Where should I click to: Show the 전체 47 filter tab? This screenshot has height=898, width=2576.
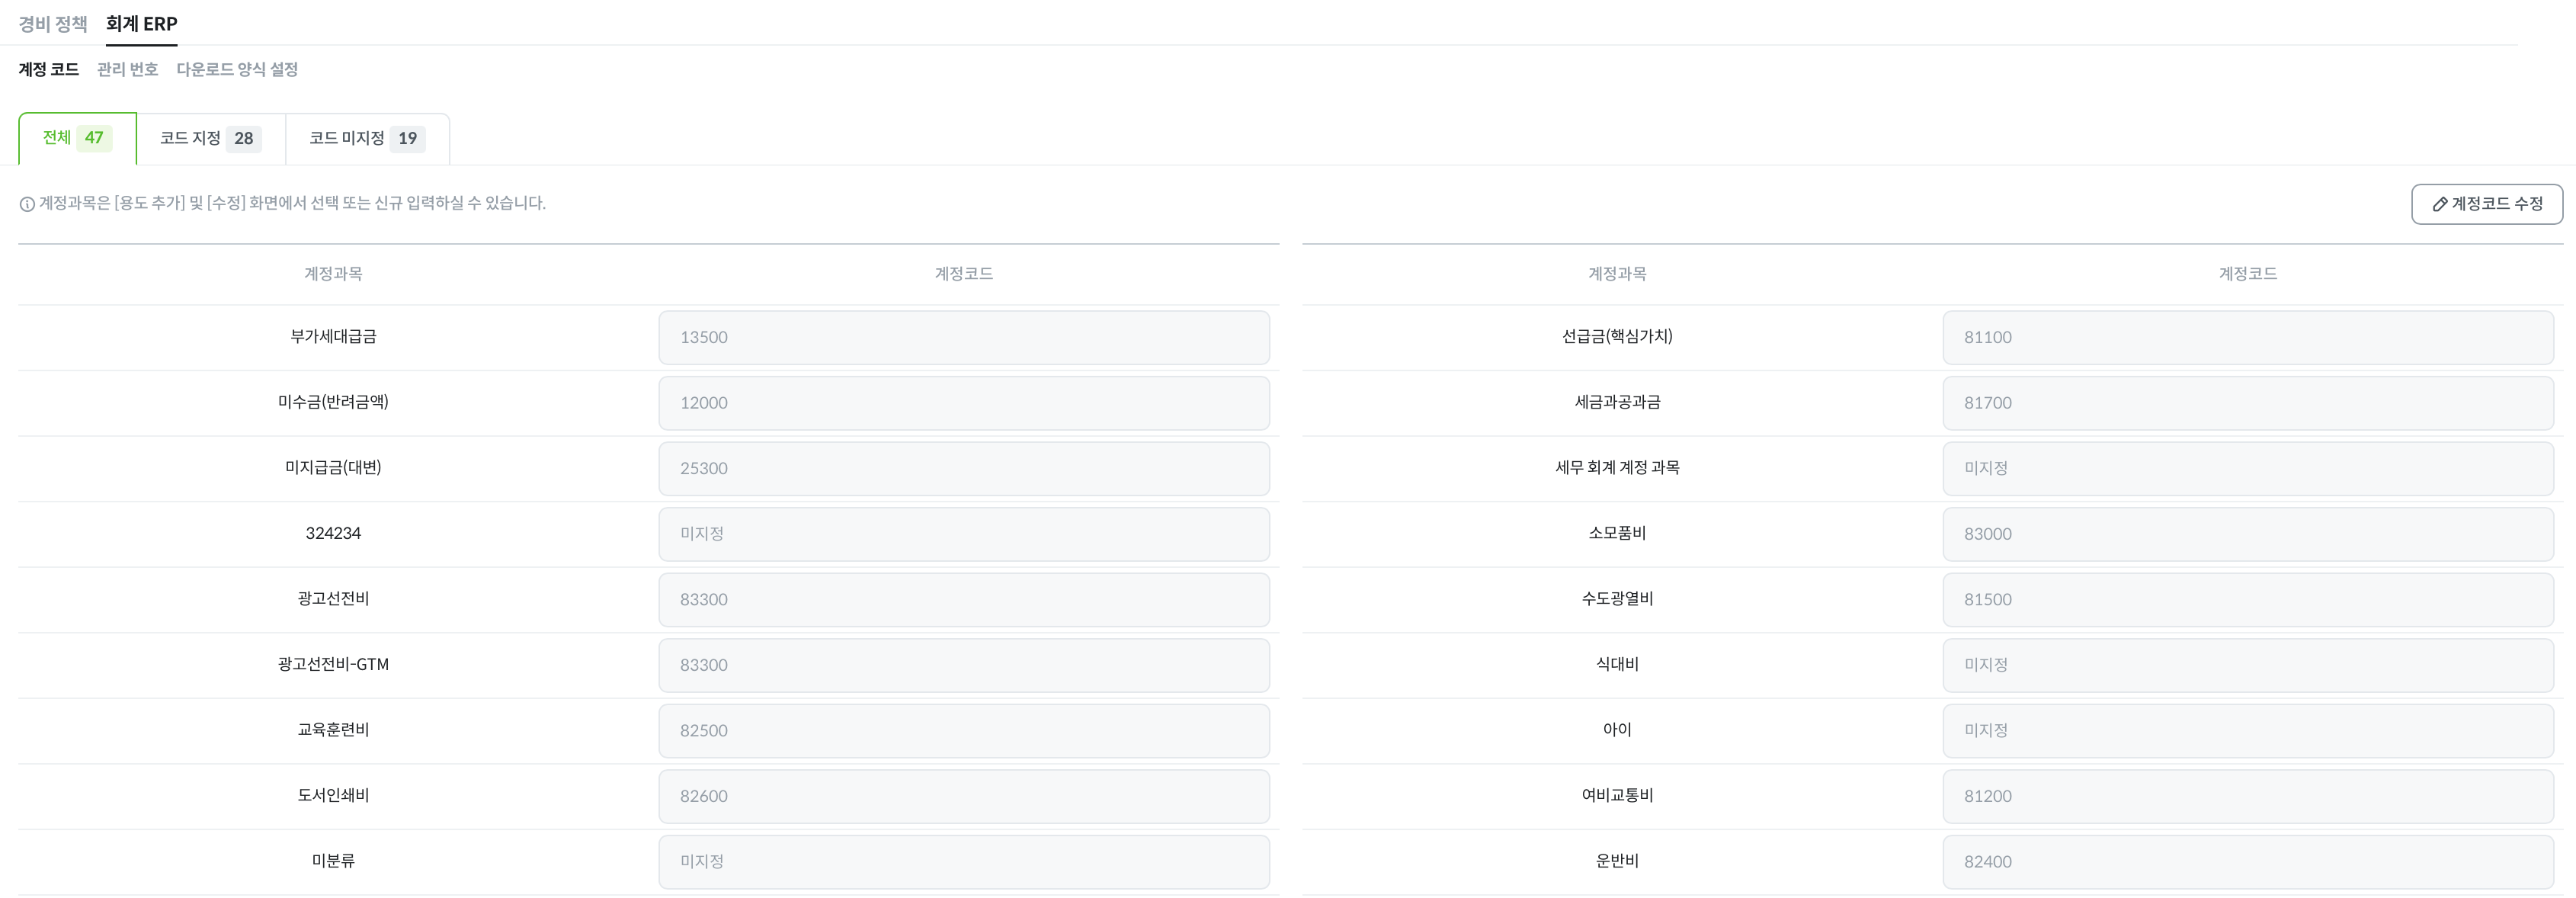pyautogui.click(x=77, y=138)
